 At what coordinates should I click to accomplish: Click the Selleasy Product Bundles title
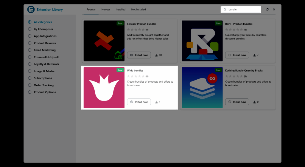point(141,24)
